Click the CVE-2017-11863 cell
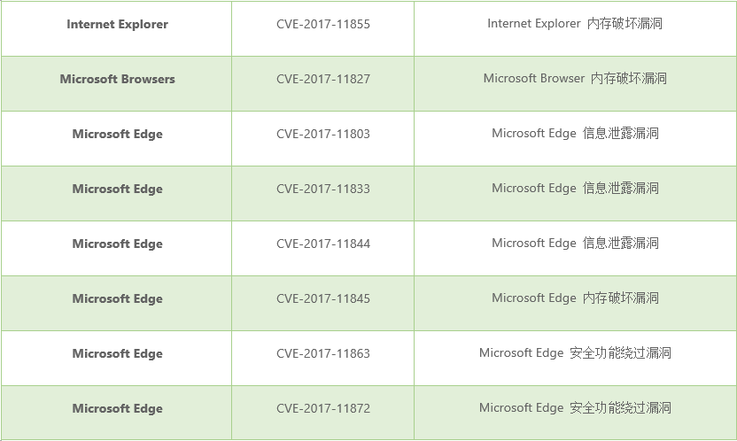 pos(322,354)
